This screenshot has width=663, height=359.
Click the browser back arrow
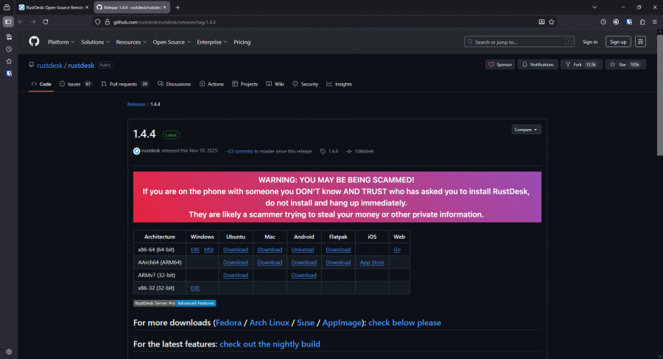[21, 21]
